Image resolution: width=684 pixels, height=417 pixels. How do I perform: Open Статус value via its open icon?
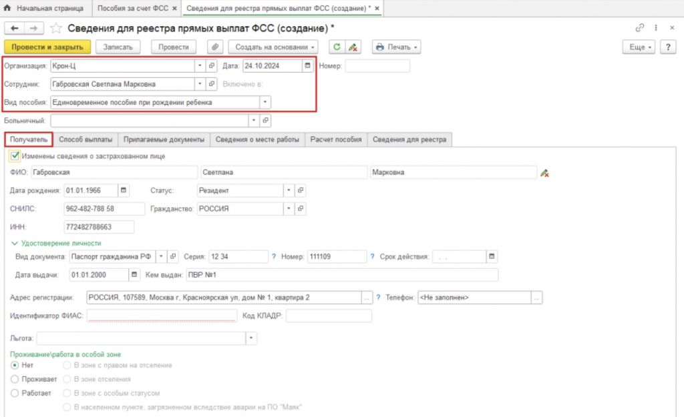point(300,190)
